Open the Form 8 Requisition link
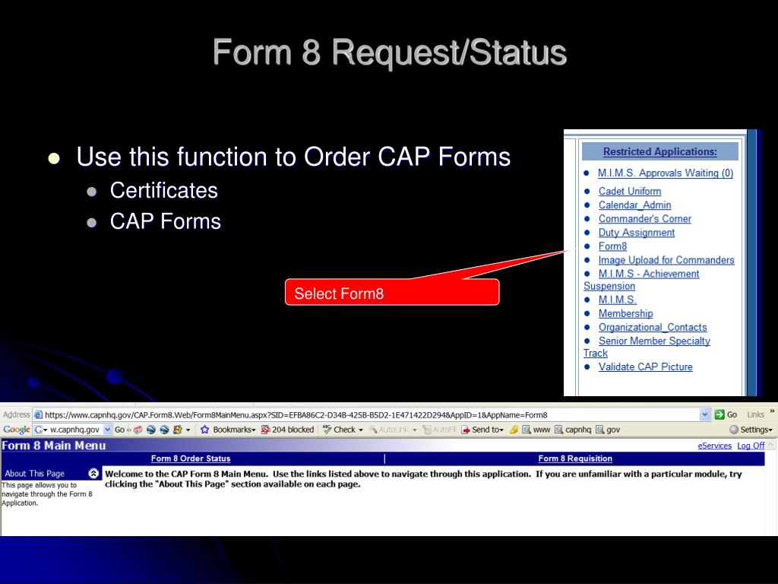This screenshot has width=778, height=584. (x=575, y=459)
